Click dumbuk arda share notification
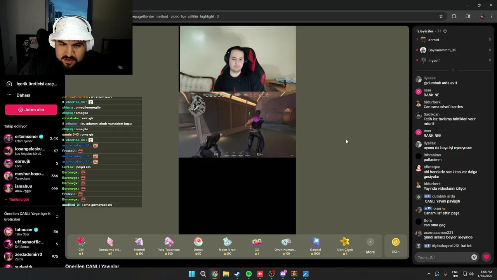497x280 pixels. tap(442, 199)
